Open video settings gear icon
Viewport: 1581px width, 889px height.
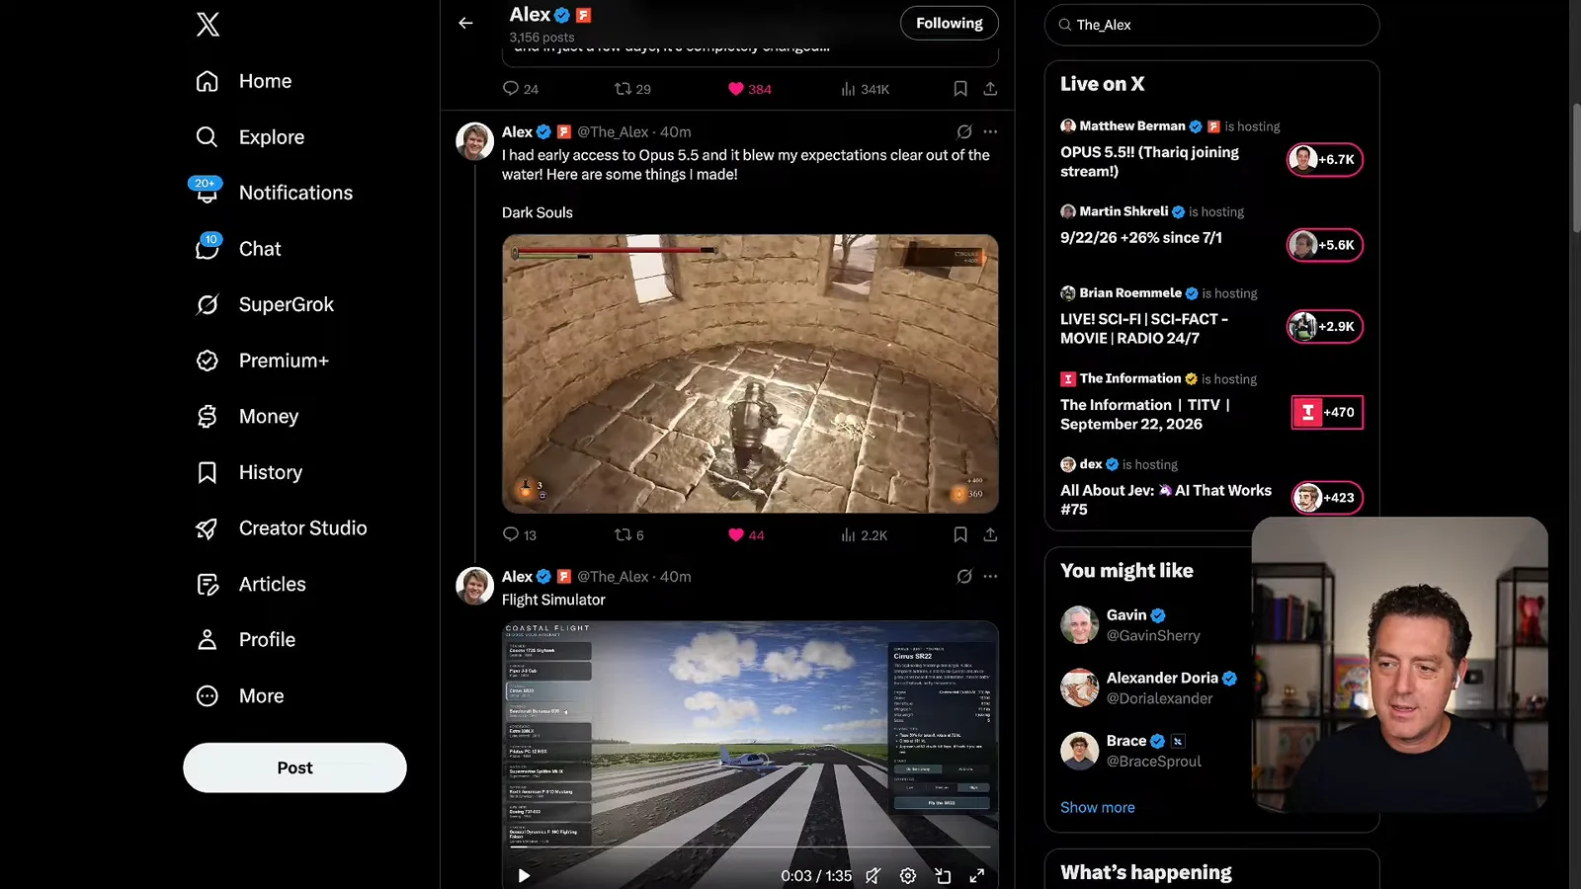click(x=908, y=876)
